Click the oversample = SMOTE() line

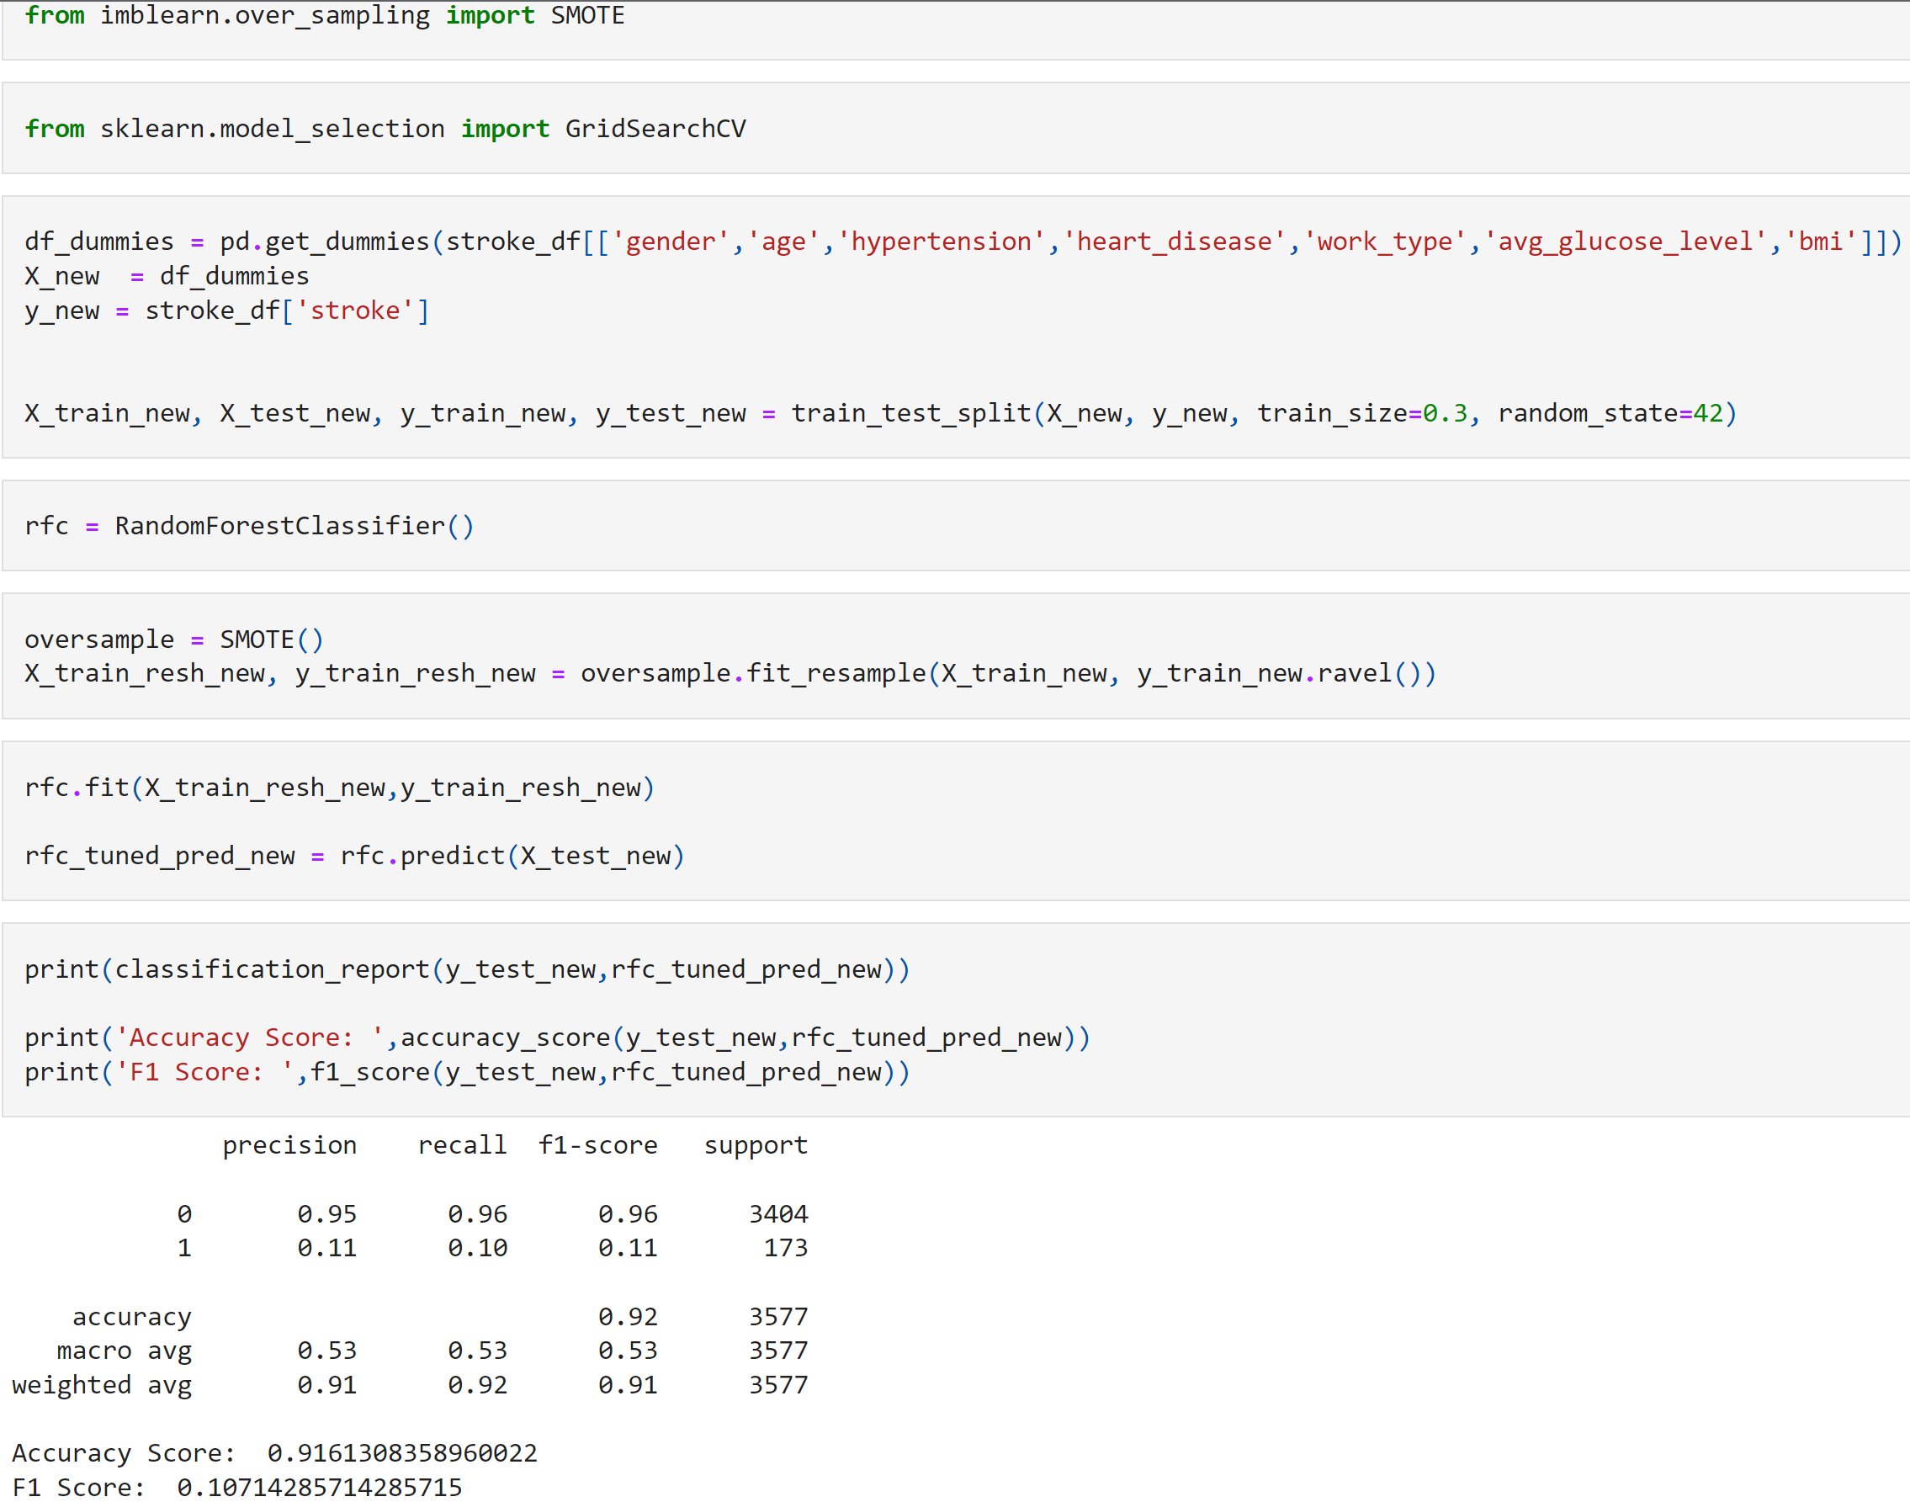click(x=174, y=640)
